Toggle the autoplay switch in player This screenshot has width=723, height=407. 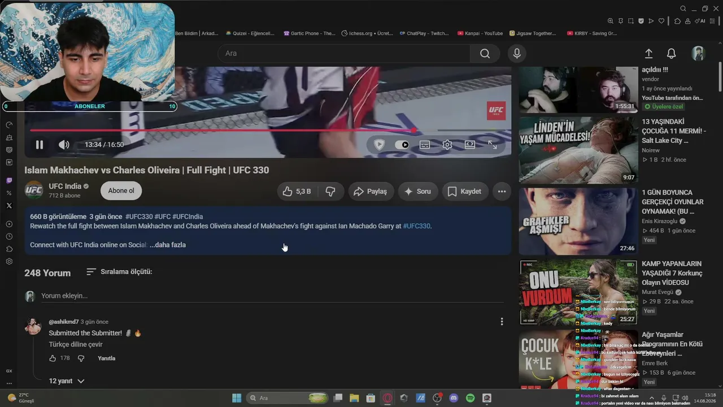pos(402,145)
